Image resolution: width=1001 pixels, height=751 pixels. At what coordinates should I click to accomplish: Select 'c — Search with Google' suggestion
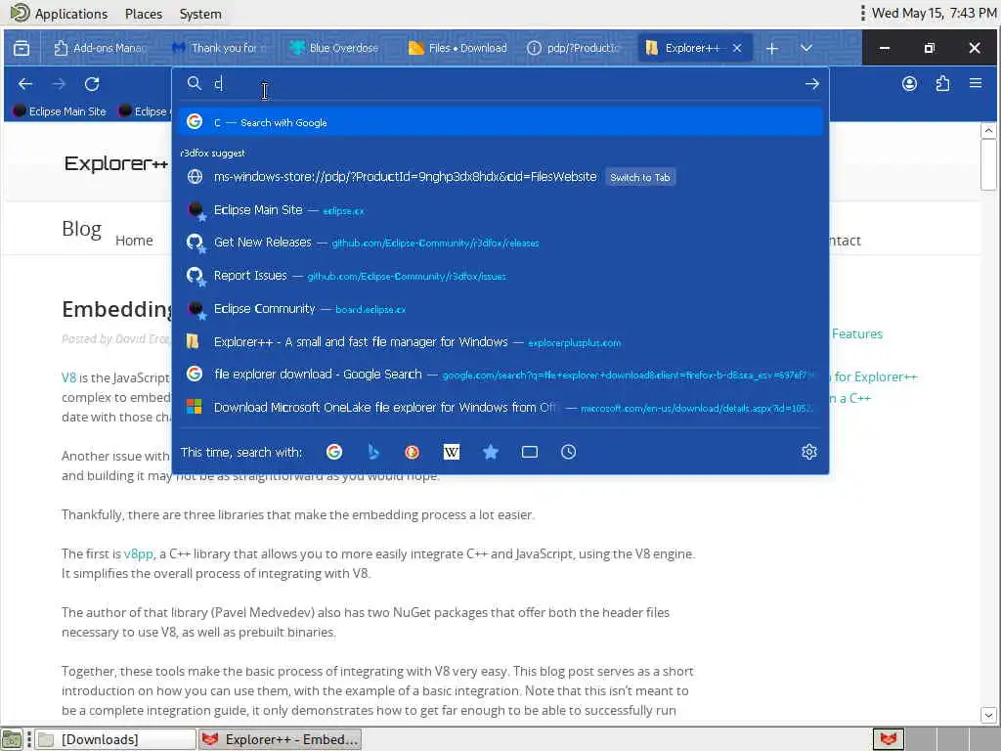(x=501, y=122)
